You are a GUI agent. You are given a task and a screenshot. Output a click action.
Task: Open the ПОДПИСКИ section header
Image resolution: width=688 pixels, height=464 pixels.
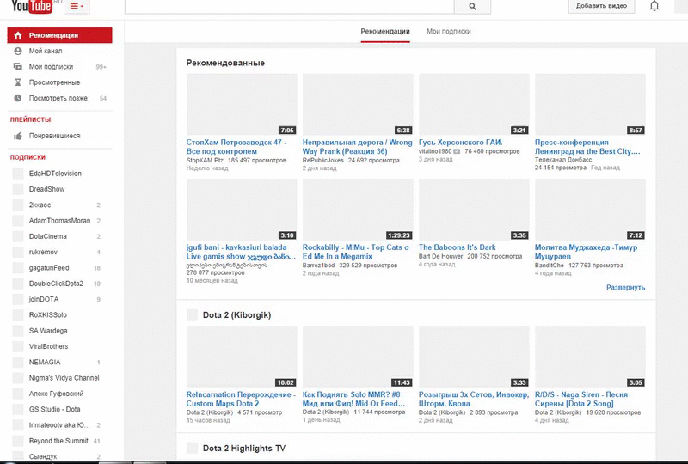point(28,157)
